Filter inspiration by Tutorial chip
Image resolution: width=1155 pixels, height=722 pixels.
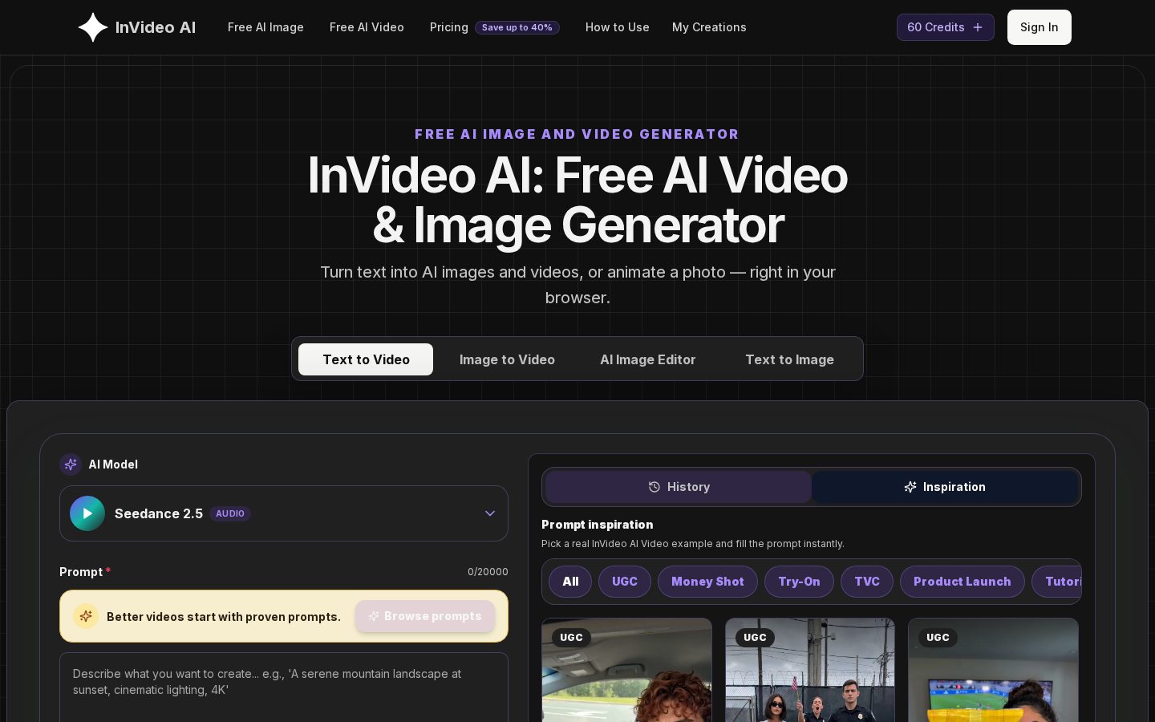click(1057, 582)
